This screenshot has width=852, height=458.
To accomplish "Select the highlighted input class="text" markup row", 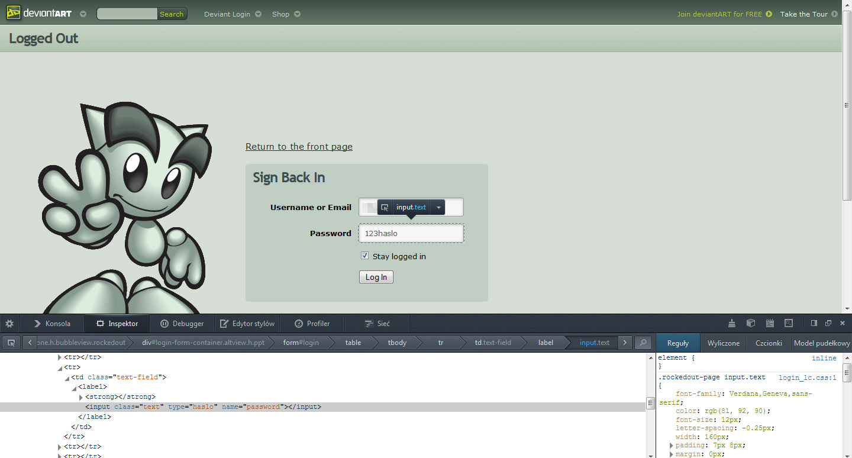I will click(322, 407).
